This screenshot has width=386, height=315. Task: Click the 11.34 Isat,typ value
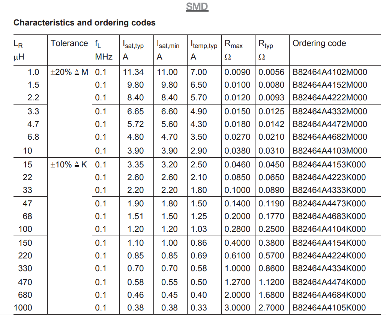(133, 72)
